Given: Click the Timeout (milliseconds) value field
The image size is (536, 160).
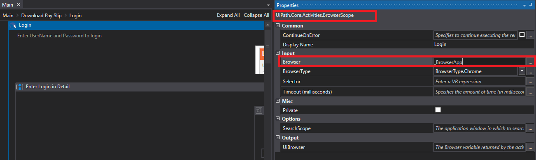Looking at the screenshot, I should [x=480, y=92].
